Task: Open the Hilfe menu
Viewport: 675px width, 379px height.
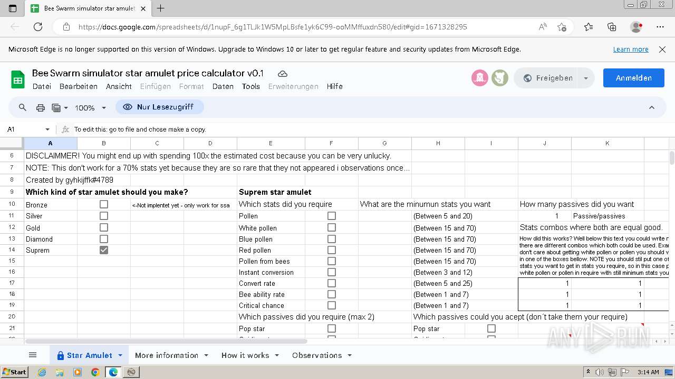Action: tap(335, 86)
